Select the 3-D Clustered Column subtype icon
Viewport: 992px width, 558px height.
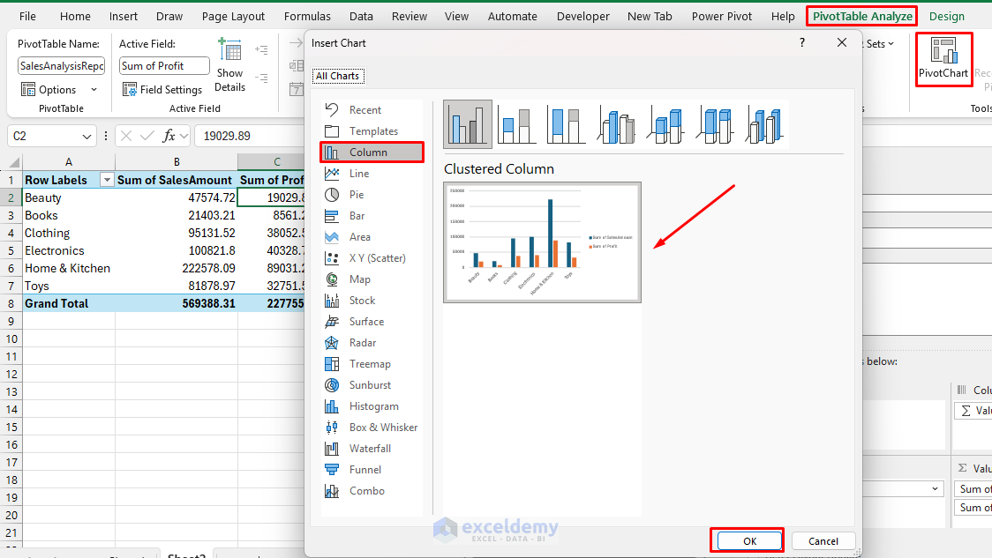pos(616,123)
